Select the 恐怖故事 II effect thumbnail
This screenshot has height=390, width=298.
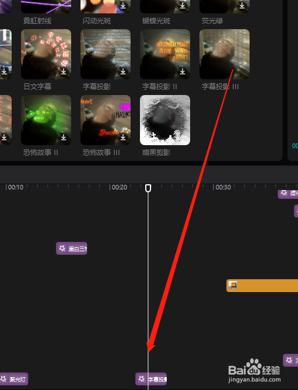[x=46, y=120]
